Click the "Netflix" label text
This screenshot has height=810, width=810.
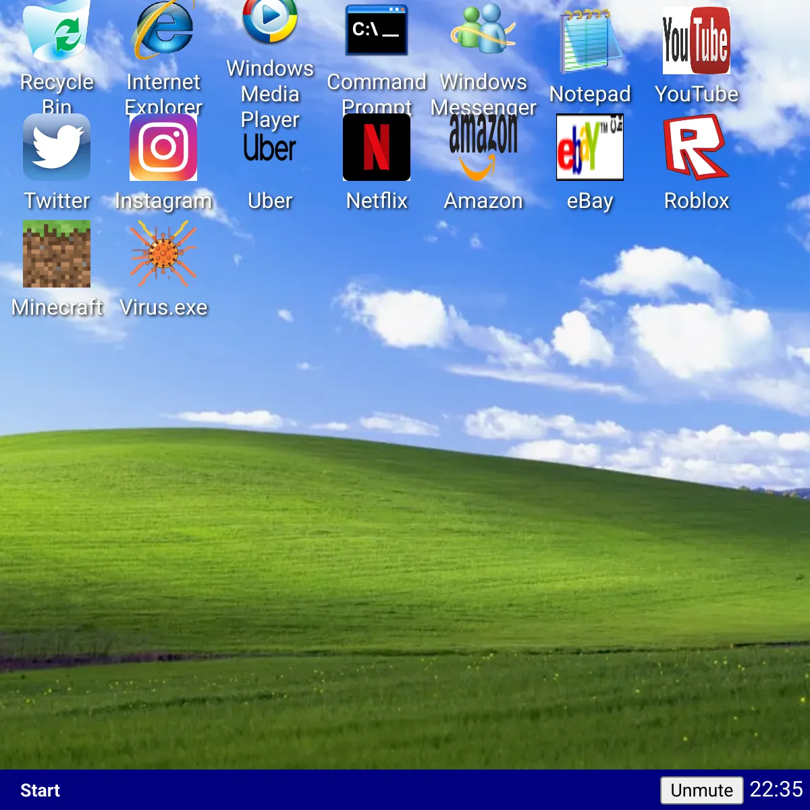pyautogui.click(x=377, y=201)
